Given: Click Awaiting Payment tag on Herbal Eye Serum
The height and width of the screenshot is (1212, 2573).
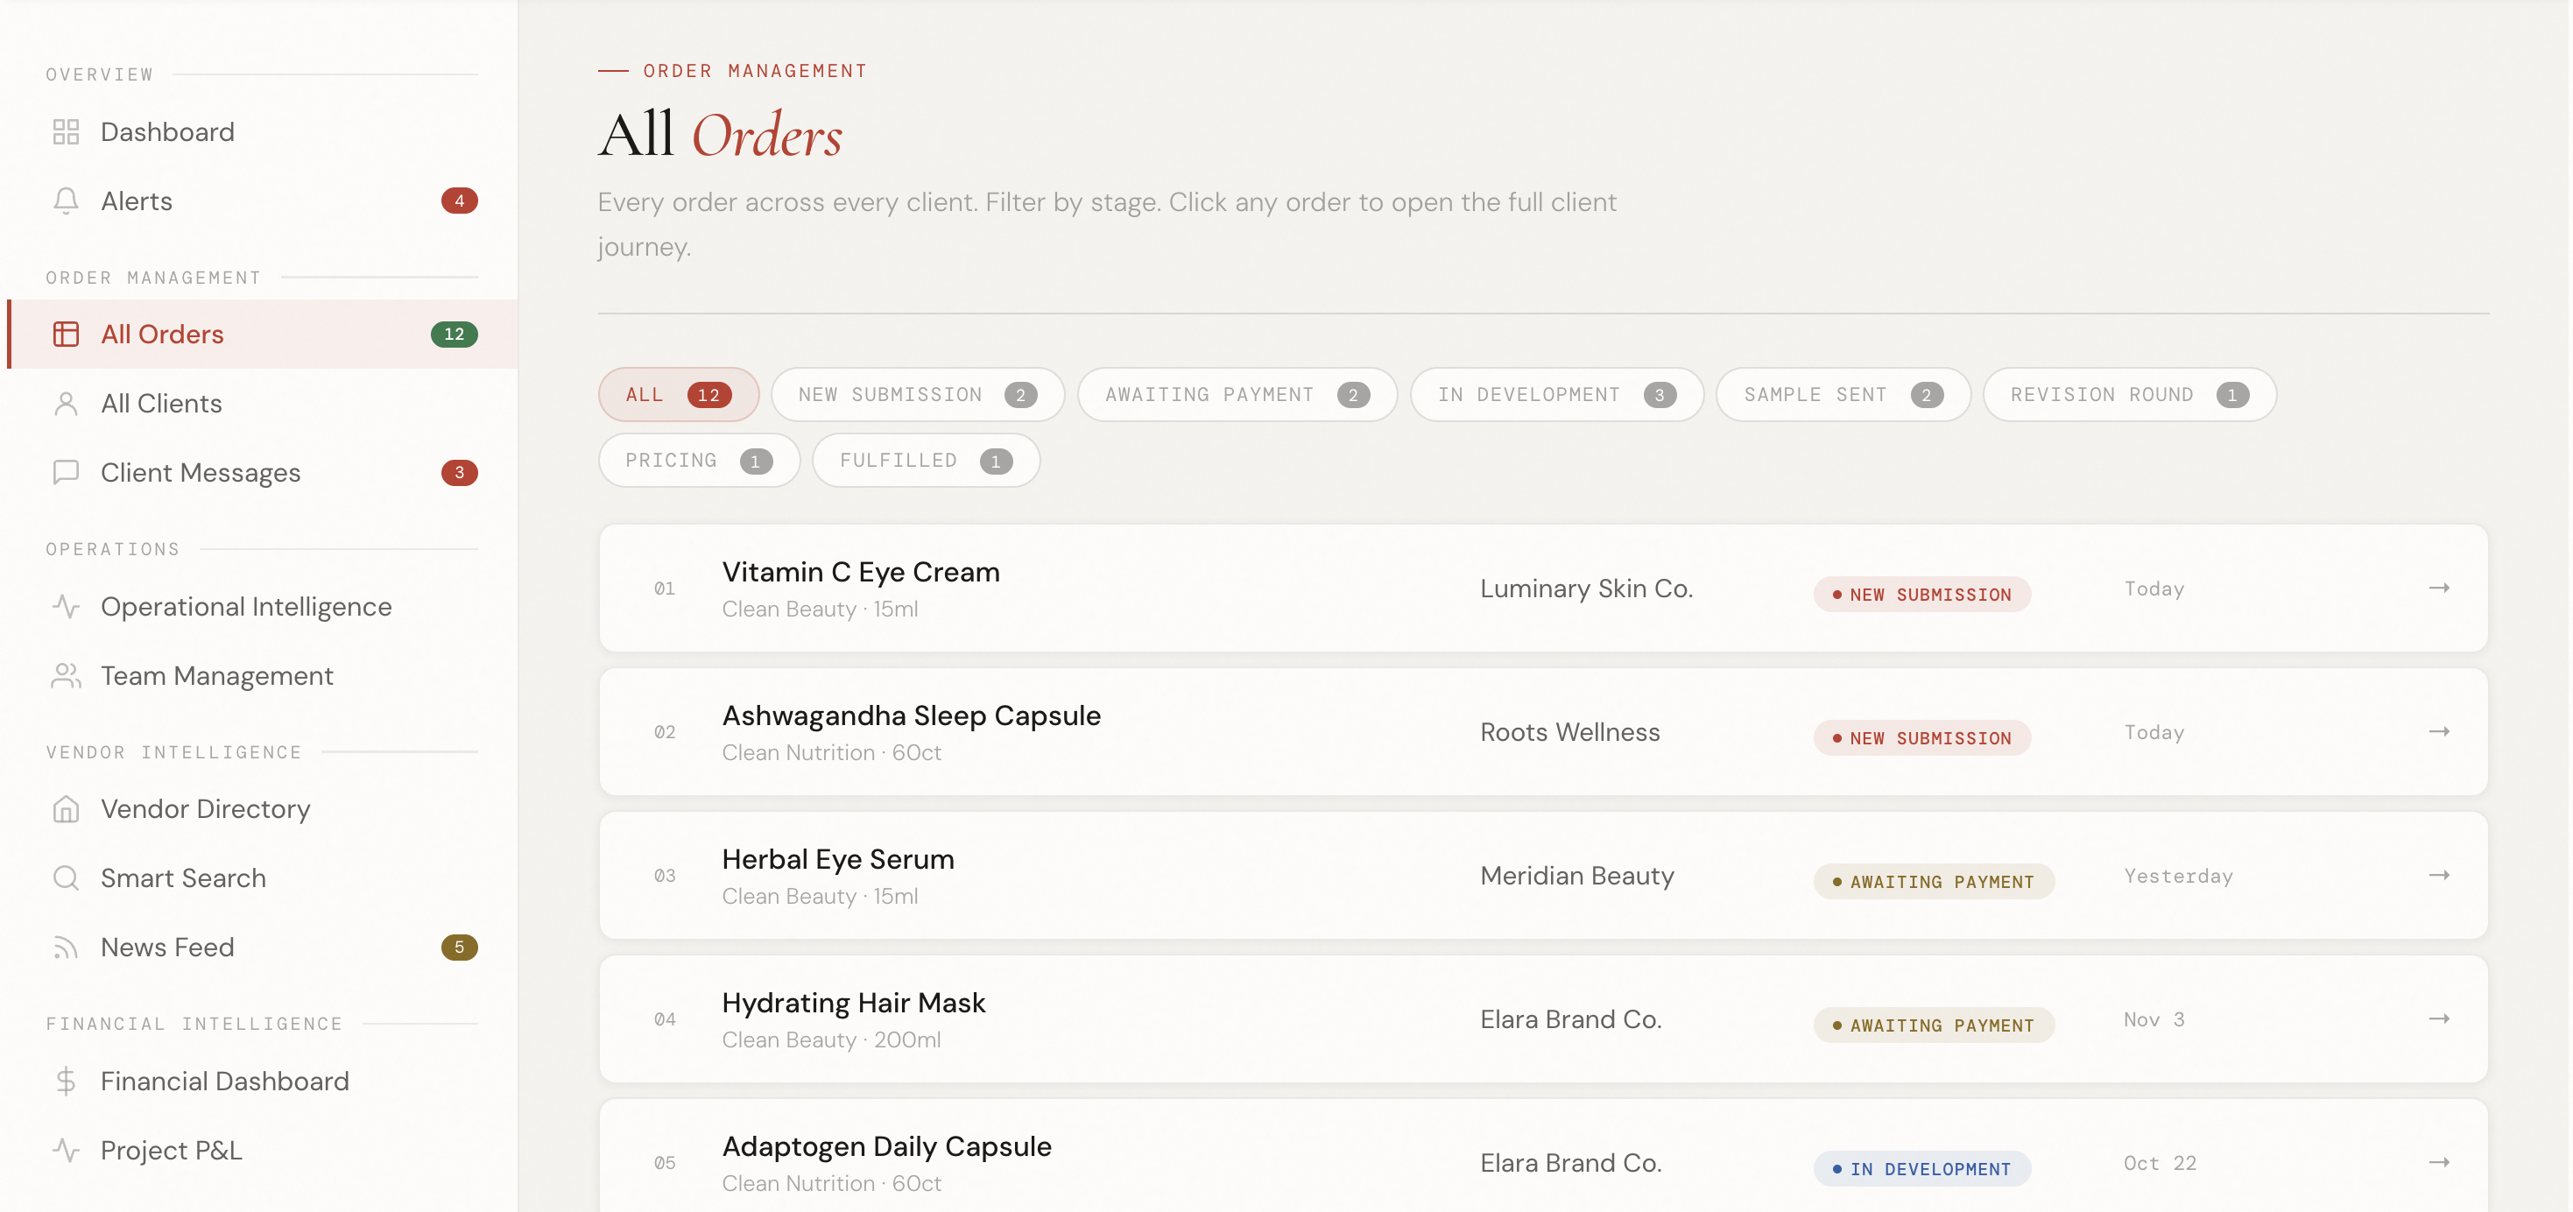Looking at the screenshot, I should click(1934, 881).
